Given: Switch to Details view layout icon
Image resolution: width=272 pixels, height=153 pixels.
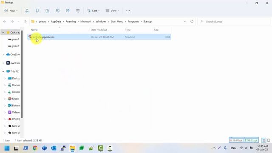Looking at the screenshot, I should (x=263, y=140).
